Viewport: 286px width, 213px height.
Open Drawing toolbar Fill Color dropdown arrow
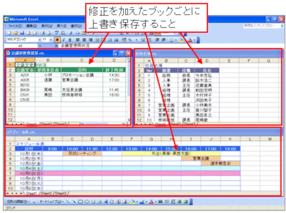[137, 202]
